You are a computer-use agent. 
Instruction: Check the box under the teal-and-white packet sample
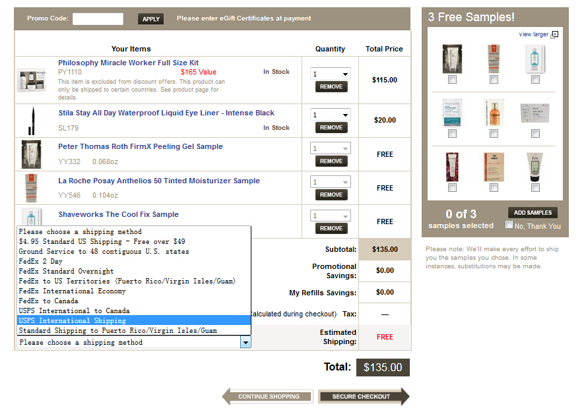pyautogui.click(x=452, y=134)
